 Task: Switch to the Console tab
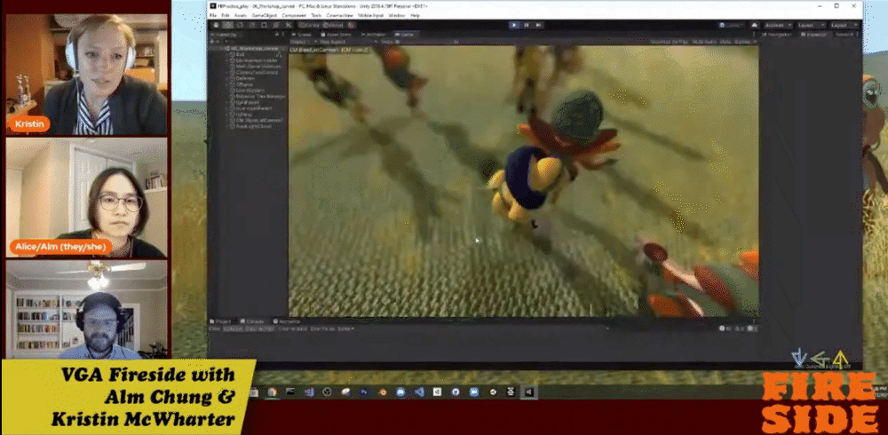pos(251,321)
